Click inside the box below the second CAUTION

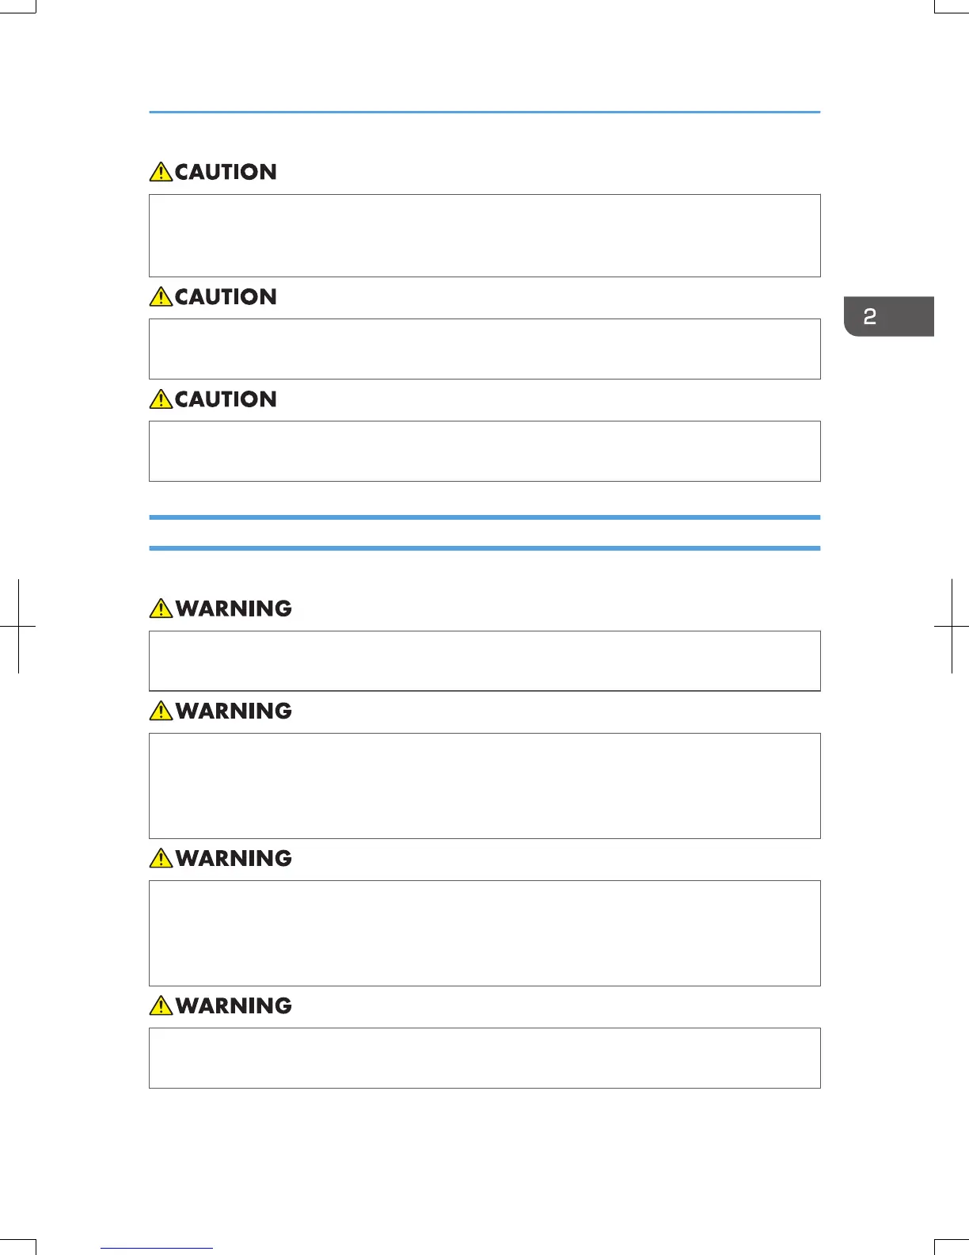tap(484, 349)
